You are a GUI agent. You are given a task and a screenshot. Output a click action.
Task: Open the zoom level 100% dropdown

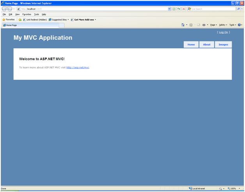[x=233, y=188]
